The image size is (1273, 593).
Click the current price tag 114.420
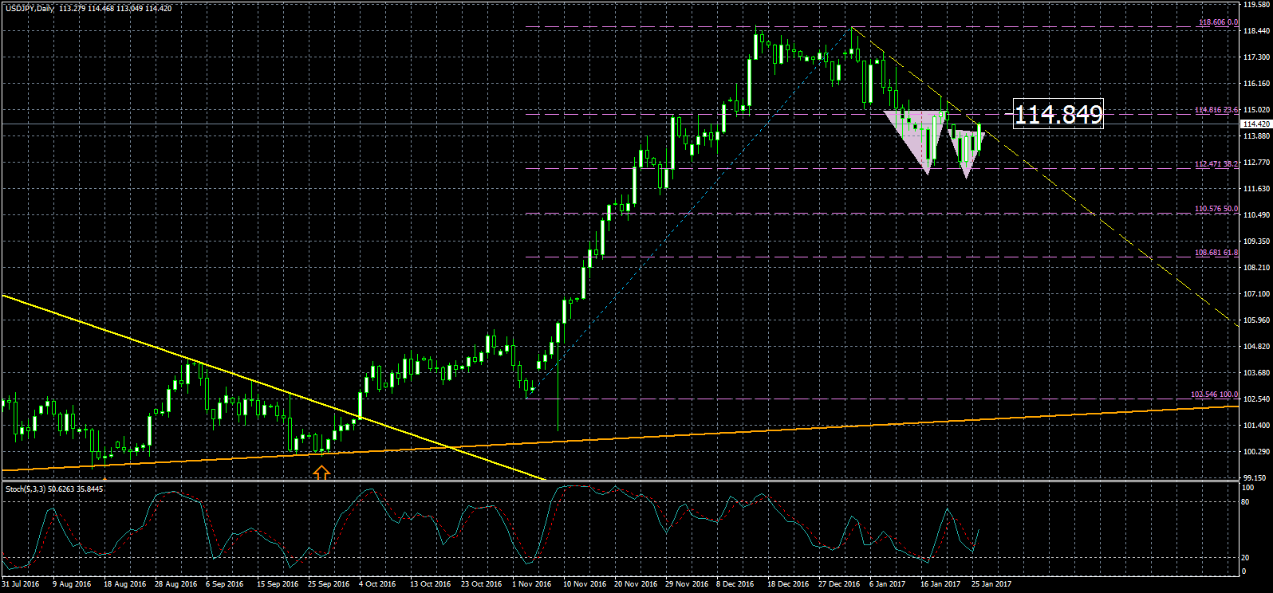tap(1256, 124)
